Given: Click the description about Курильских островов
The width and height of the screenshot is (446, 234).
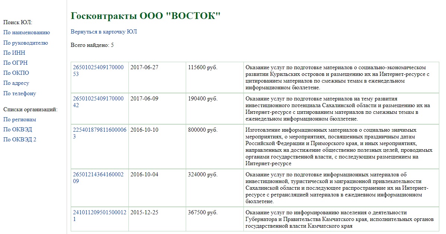Looking at the screenshot, I should tap(337, 77).
